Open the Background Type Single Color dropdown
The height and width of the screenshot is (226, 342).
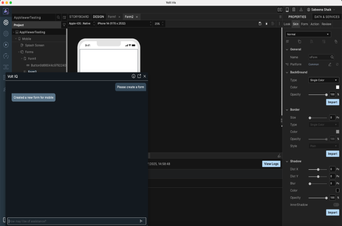(x=324, y=80)
